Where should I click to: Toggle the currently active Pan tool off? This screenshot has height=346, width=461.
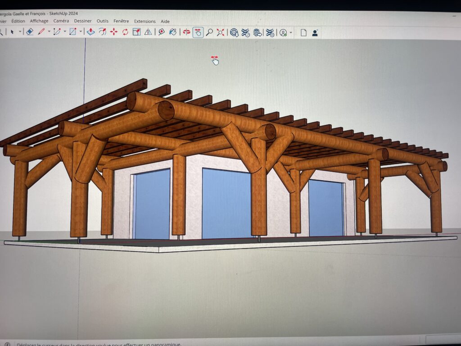(x=197, y=32)
